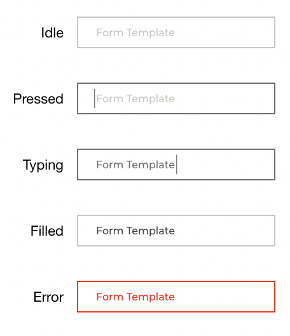The image size is (290, 336).
Task: Click the Error label text
Action: (48, 297)
